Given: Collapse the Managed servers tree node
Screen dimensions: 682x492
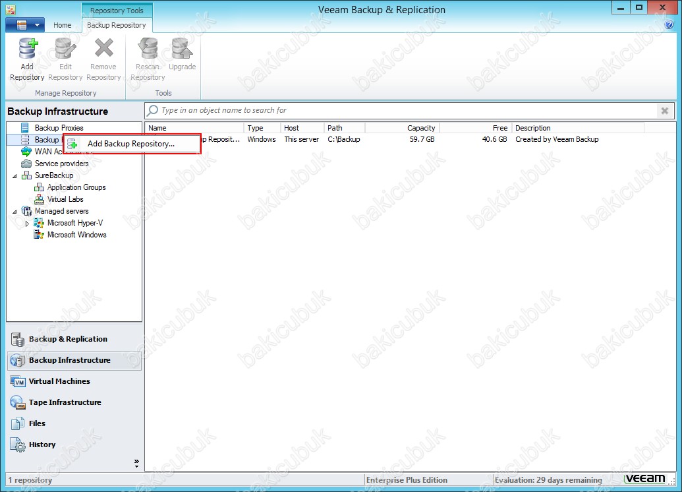Looking at the screenshot, I should (14, 212).
